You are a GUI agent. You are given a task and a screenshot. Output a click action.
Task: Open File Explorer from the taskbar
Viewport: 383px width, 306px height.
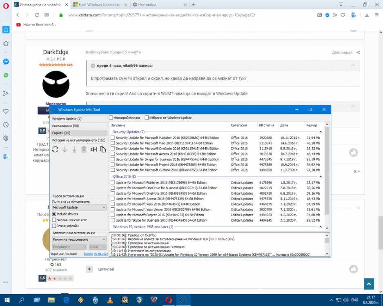tap(51, 300)
